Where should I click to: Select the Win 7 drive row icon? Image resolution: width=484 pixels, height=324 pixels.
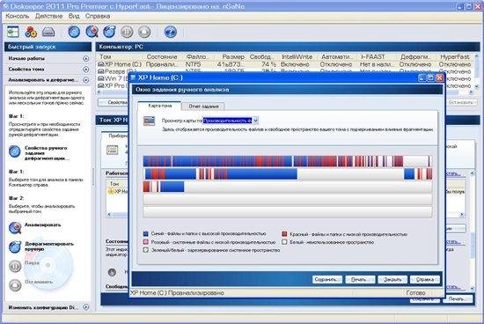point(101,78)
